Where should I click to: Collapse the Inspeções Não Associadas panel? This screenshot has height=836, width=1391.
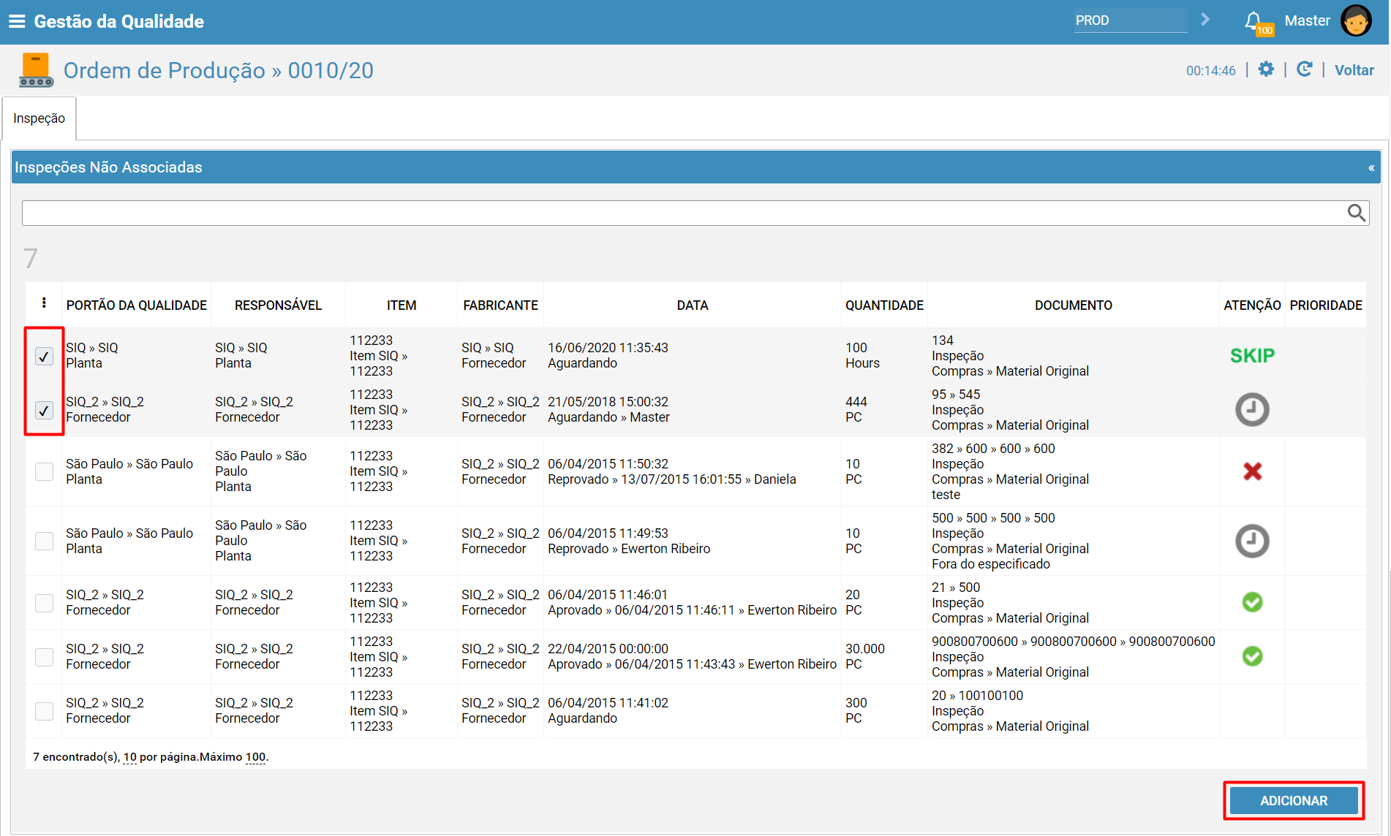[x=1371, y=167]
